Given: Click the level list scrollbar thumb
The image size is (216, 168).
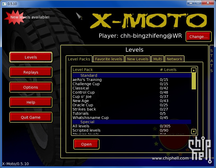Looking at the screenshot, I should 194,81.
